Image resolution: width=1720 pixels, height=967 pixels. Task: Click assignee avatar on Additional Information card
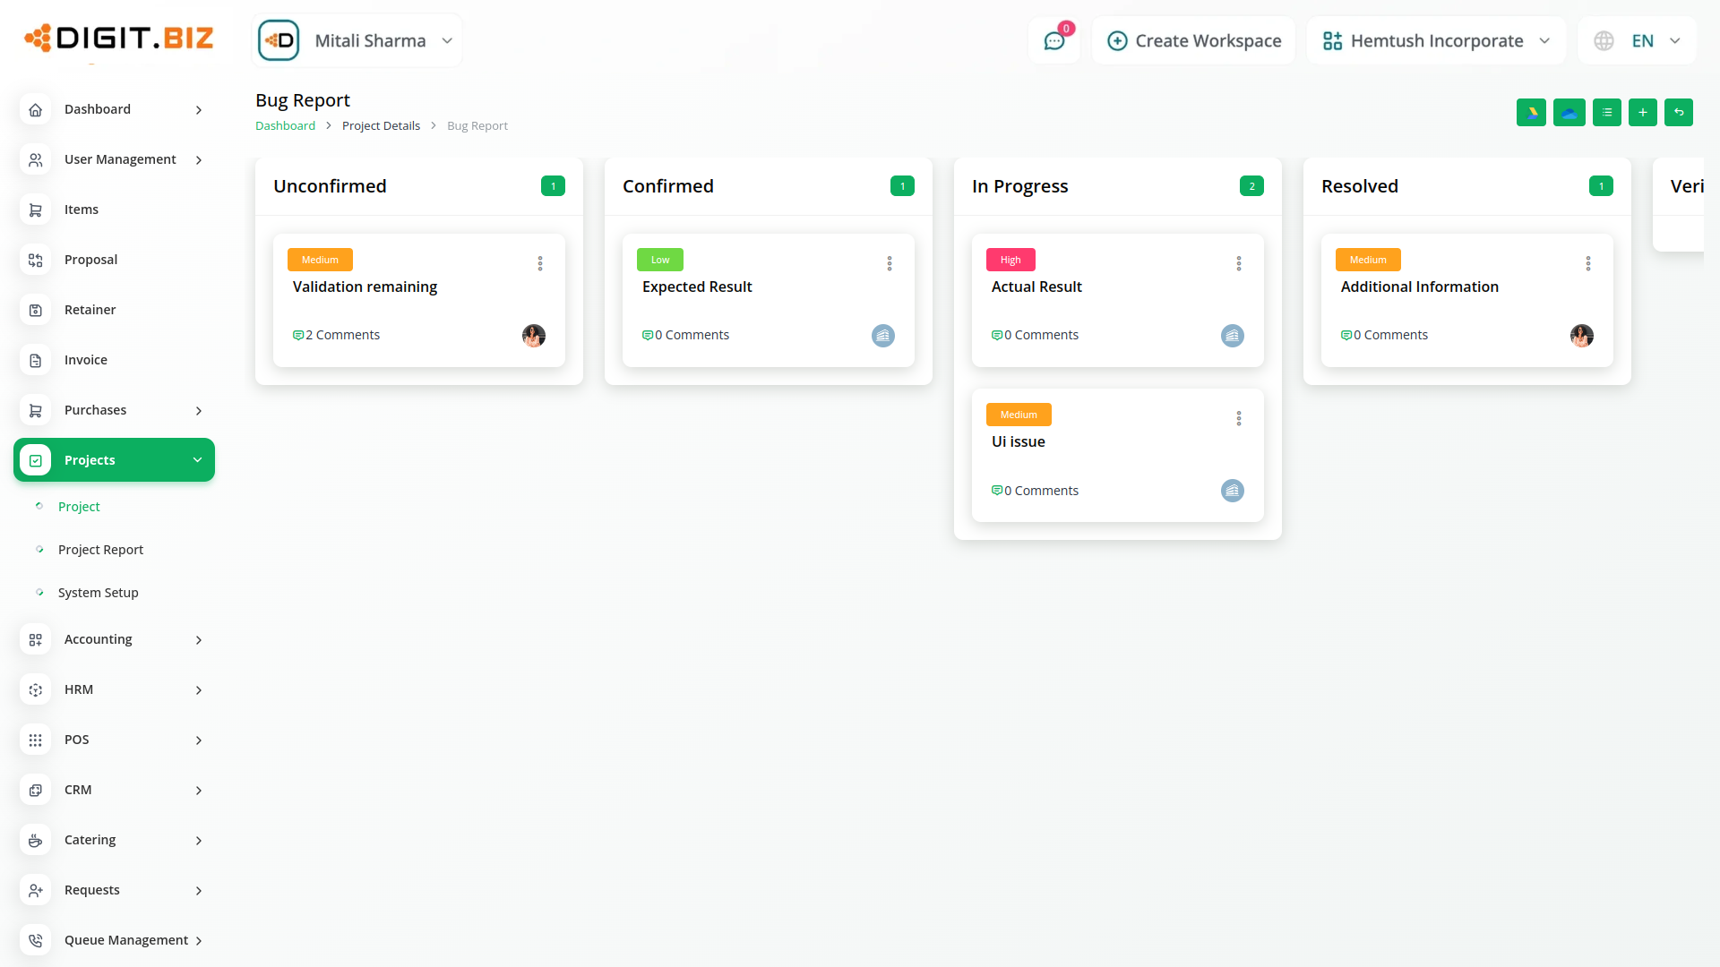[1581, 336]
